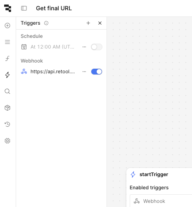Open the functions icon in sidebar
This screenshot has width=192, height=207.
(7, 58)
